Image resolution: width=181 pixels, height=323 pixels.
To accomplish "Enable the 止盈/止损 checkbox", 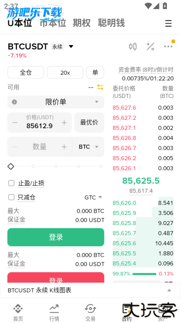I will [x=11, y=183].
